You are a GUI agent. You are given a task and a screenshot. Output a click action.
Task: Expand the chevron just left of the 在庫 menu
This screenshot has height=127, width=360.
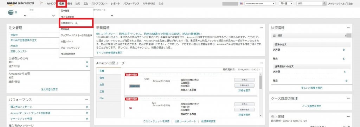[53, 16]
